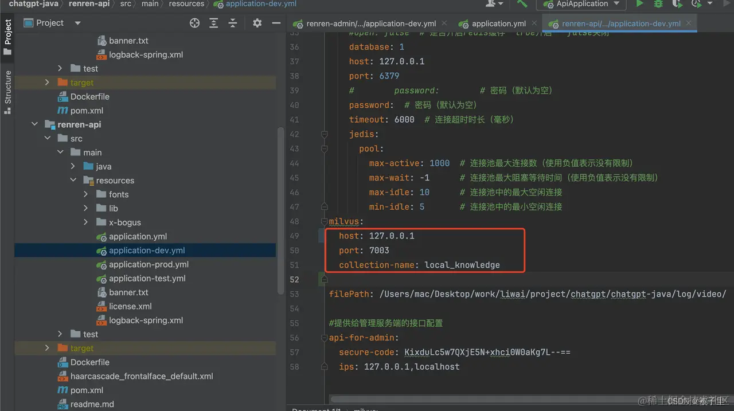
Task: Select application-dev.yml in the project tree
Action: point(147,250)
